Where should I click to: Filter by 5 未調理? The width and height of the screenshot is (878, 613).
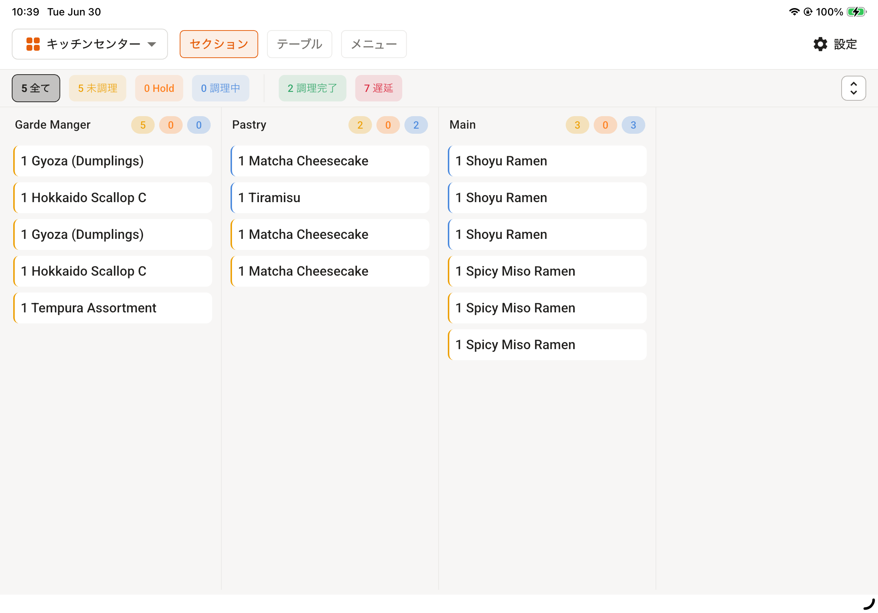click(x=97, y=88)
